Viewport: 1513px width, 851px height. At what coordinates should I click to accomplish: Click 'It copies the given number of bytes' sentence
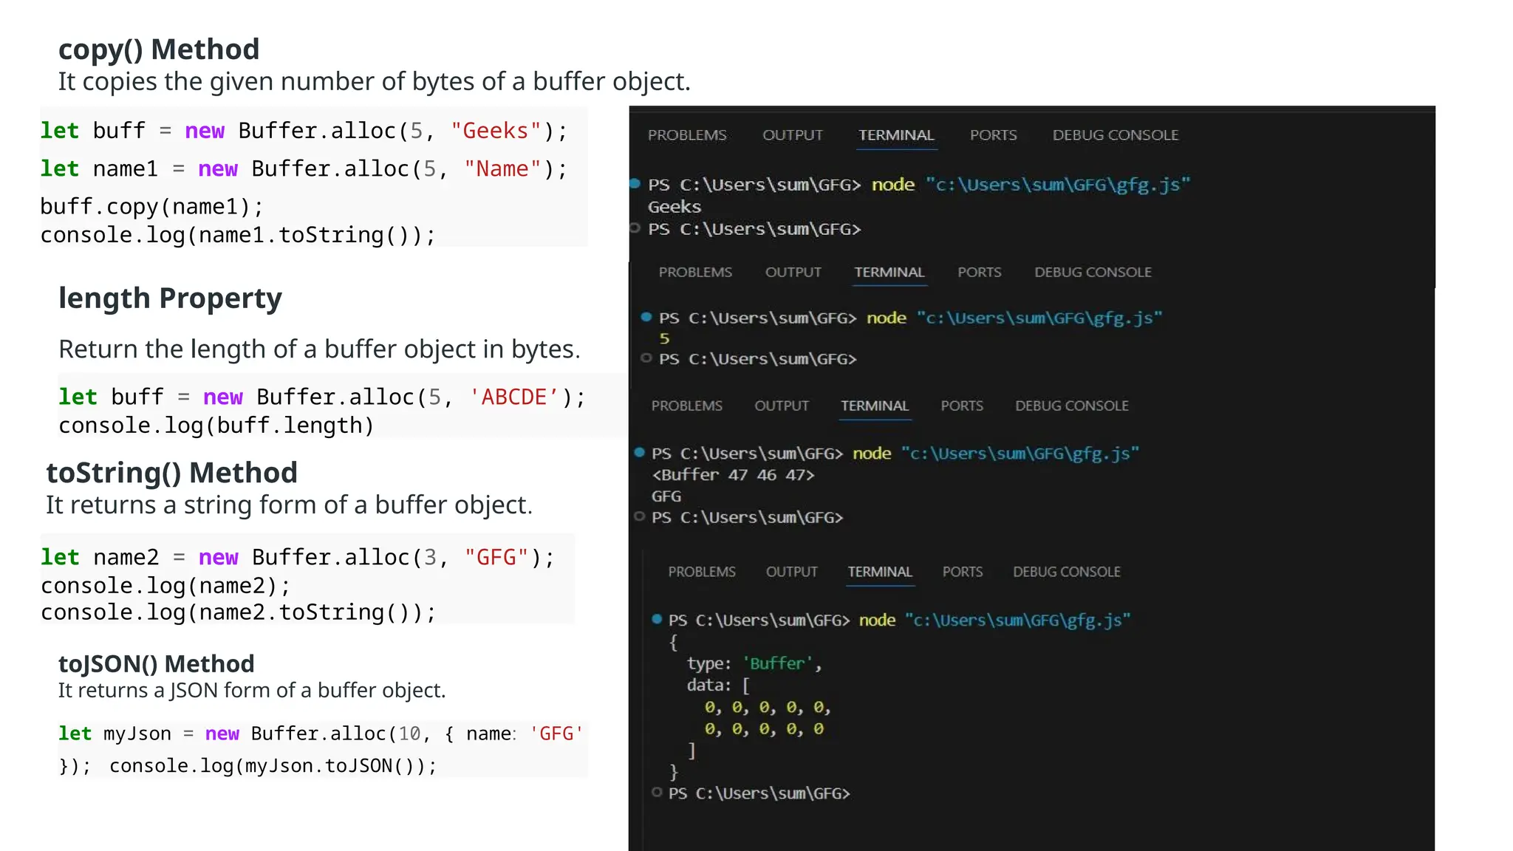click(x=374, y=81)
